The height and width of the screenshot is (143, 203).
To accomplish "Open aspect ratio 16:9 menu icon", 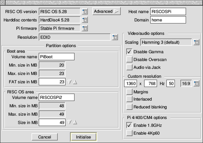I will pyautogui.click(x=196, y=83).
